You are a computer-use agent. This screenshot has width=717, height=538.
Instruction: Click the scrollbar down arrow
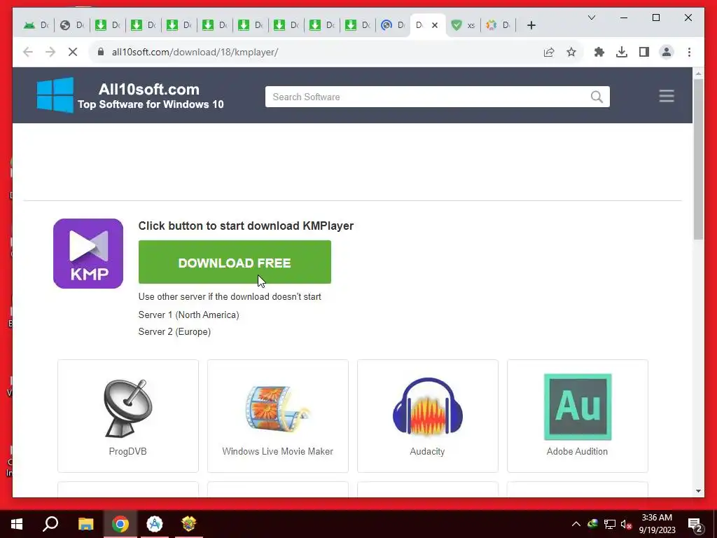pos(698,491)
